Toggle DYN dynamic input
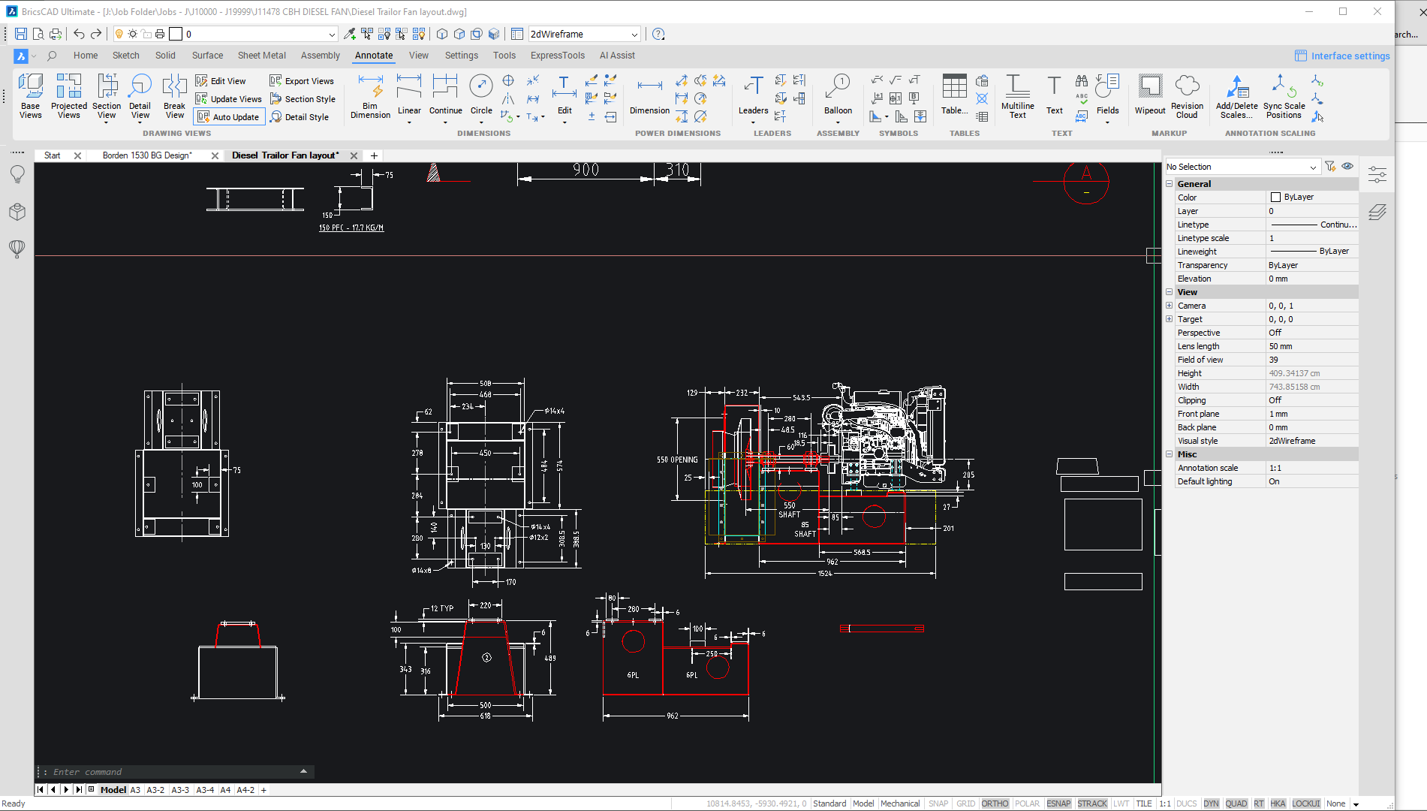 click(1211, 803)
